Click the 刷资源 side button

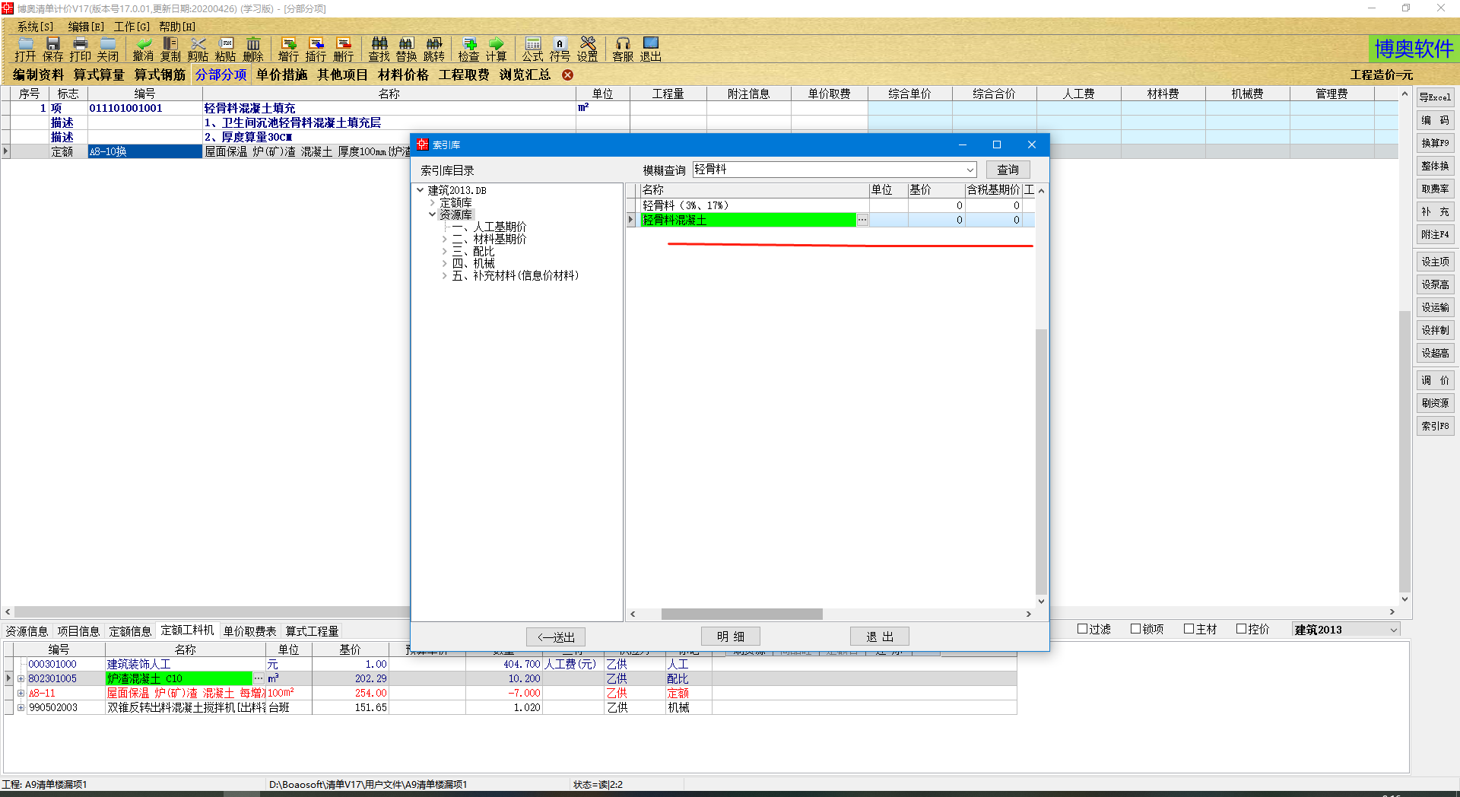tap(1435, 403)
